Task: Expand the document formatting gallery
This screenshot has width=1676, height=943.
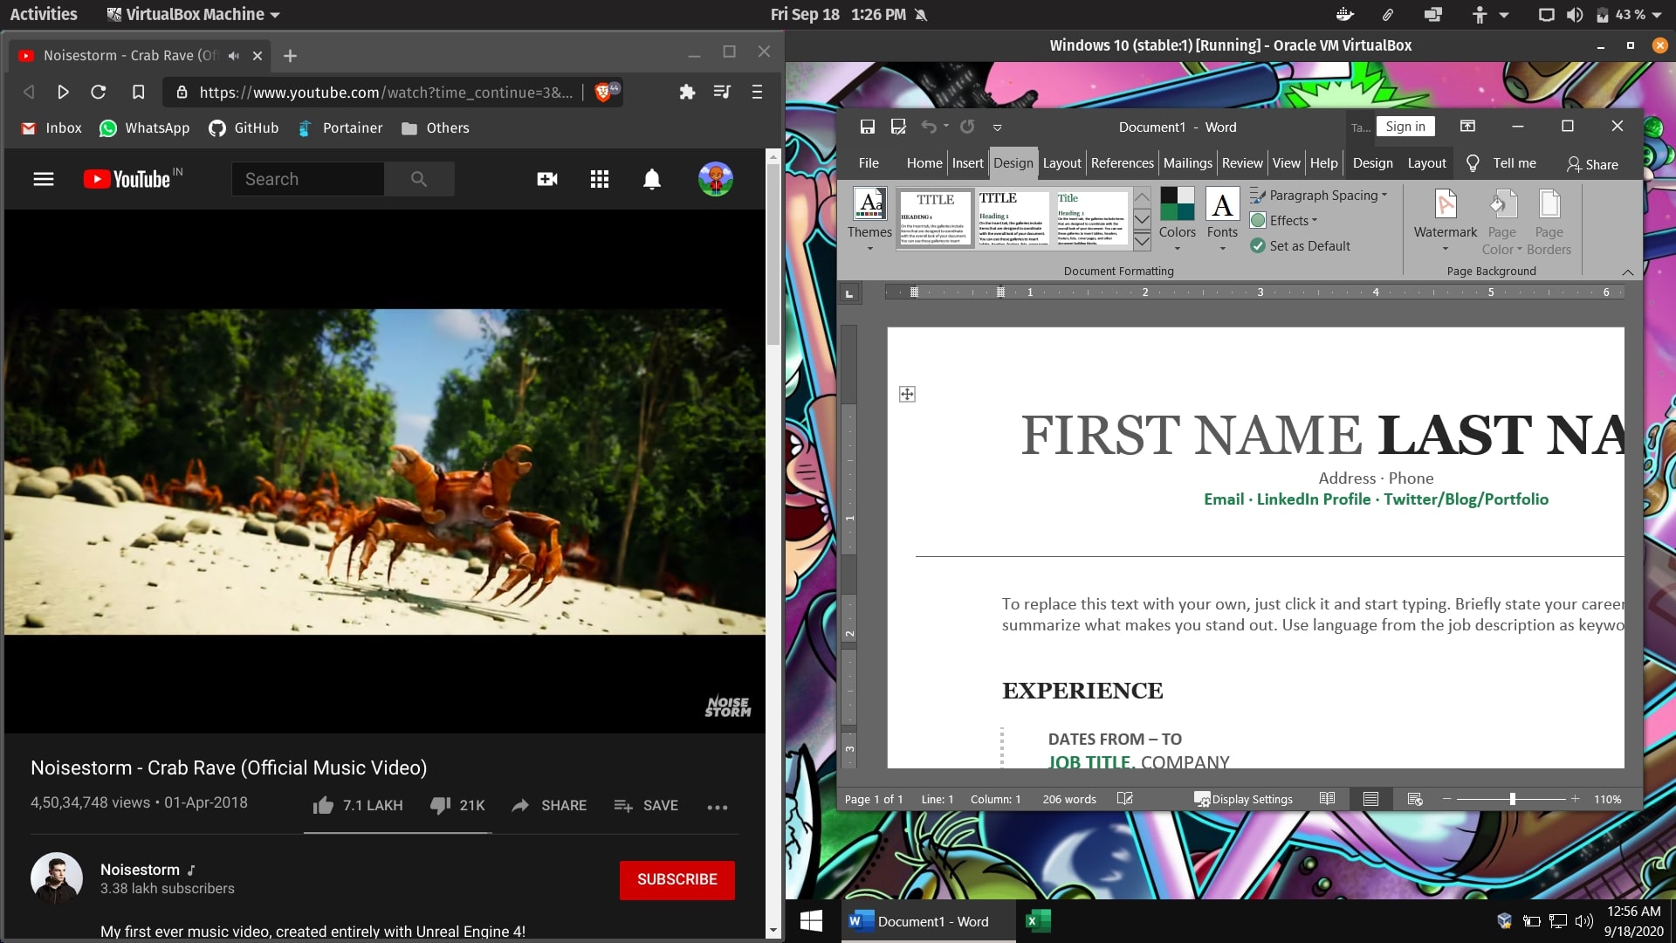Action: [x=1142, y=242]
